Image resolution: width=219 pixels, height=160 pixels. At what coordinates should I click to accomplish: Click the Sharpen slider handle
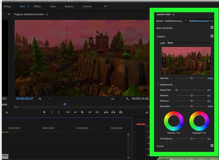point(192,96)
